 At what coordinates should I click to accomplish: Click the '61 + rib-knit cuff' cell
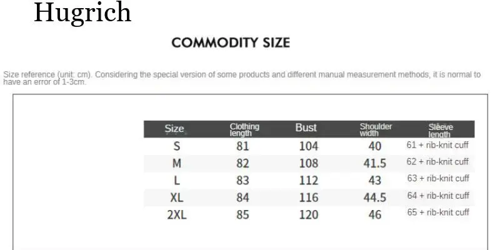pos(437,145)
